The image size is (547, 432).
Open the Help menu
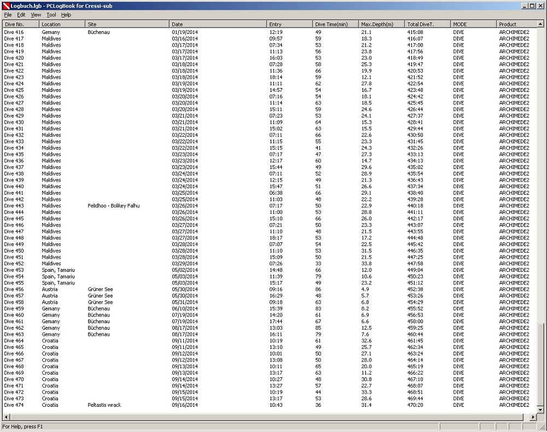coord(66,15)
